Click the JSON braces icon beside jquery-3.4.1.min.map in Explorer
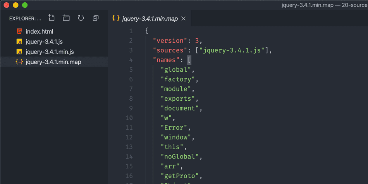This screenshot has width=368, height=184. click(x=19, y=62)
